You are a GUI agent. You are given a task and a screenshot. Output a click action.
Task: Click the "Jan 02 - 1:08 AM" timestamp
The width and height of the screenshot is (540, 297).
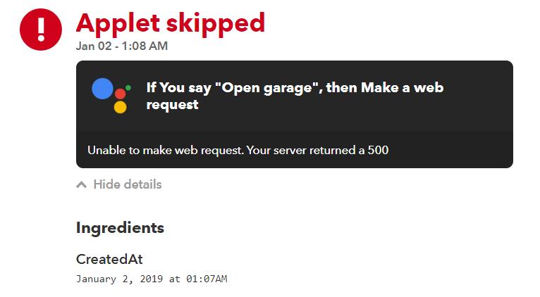coord(122,46)
